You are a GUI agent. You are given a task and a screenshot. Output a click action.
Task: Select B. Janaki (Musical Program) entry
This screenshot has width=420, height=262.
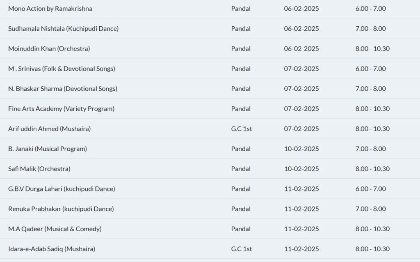(47, 149)
